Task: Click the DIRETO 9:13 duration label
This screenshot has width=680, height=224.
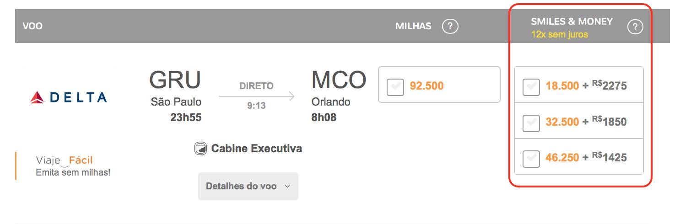Action: pos(257,96)
